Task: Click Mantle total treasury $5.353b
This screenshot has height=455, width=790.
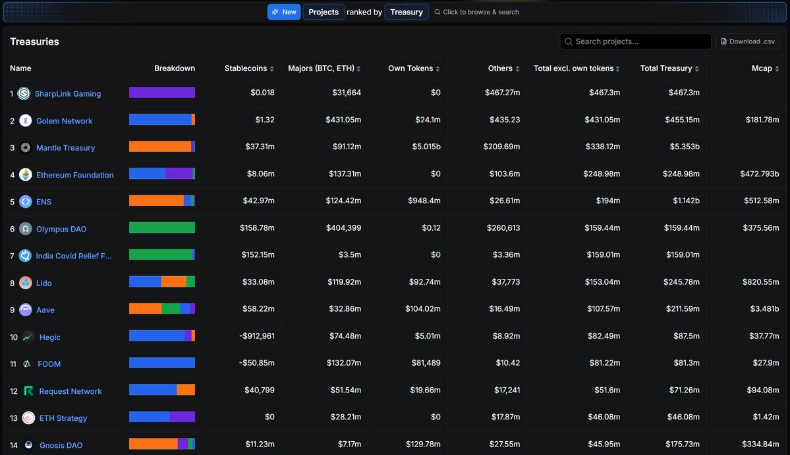Action: click(684, 147)
